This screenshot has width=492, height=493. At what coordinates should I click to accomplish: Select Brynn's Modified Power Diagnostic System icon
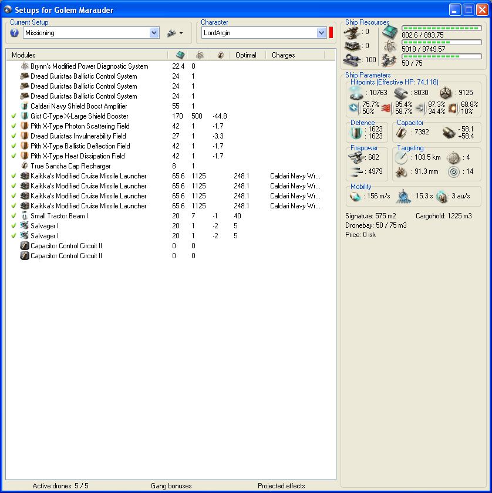(x=25, y=66)
